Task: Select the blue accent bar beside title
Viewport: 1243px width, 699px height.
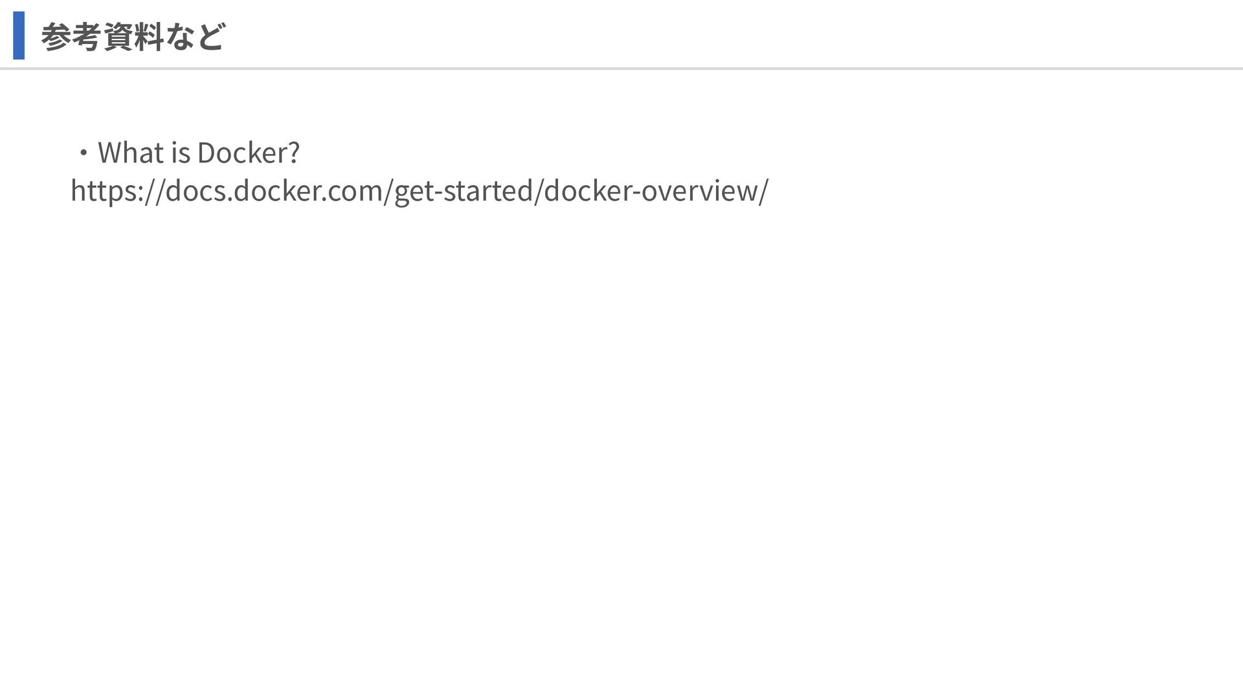Action: click(19, 36)
